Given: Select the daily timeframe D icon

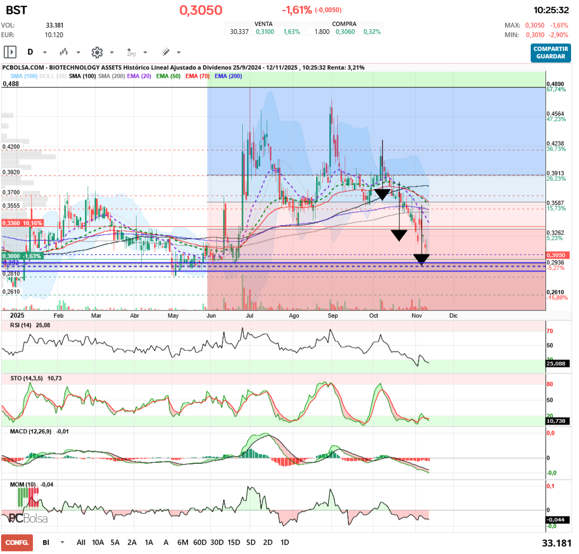Looking at the screenshot, I should [x=31, y=52].
